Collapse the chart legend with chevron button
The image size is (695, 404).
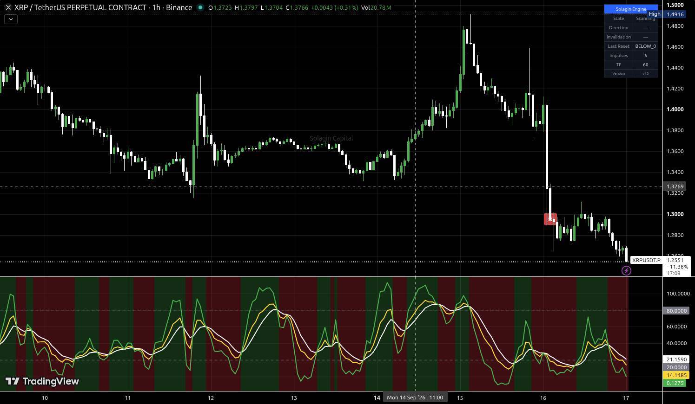click(x=11, y=19)
